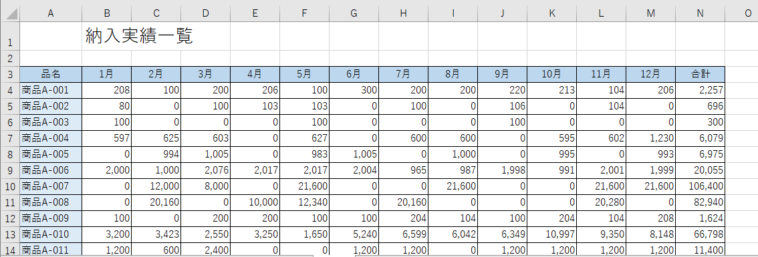Select row 3 header
Viewport: 758px width, 257px height.
click(9, 74)
